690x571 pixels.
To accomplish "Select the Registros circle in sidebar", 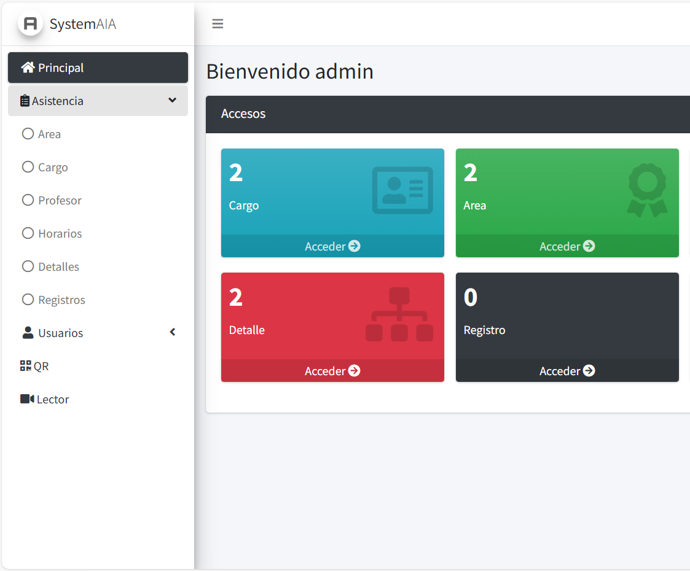I will 28,300.
